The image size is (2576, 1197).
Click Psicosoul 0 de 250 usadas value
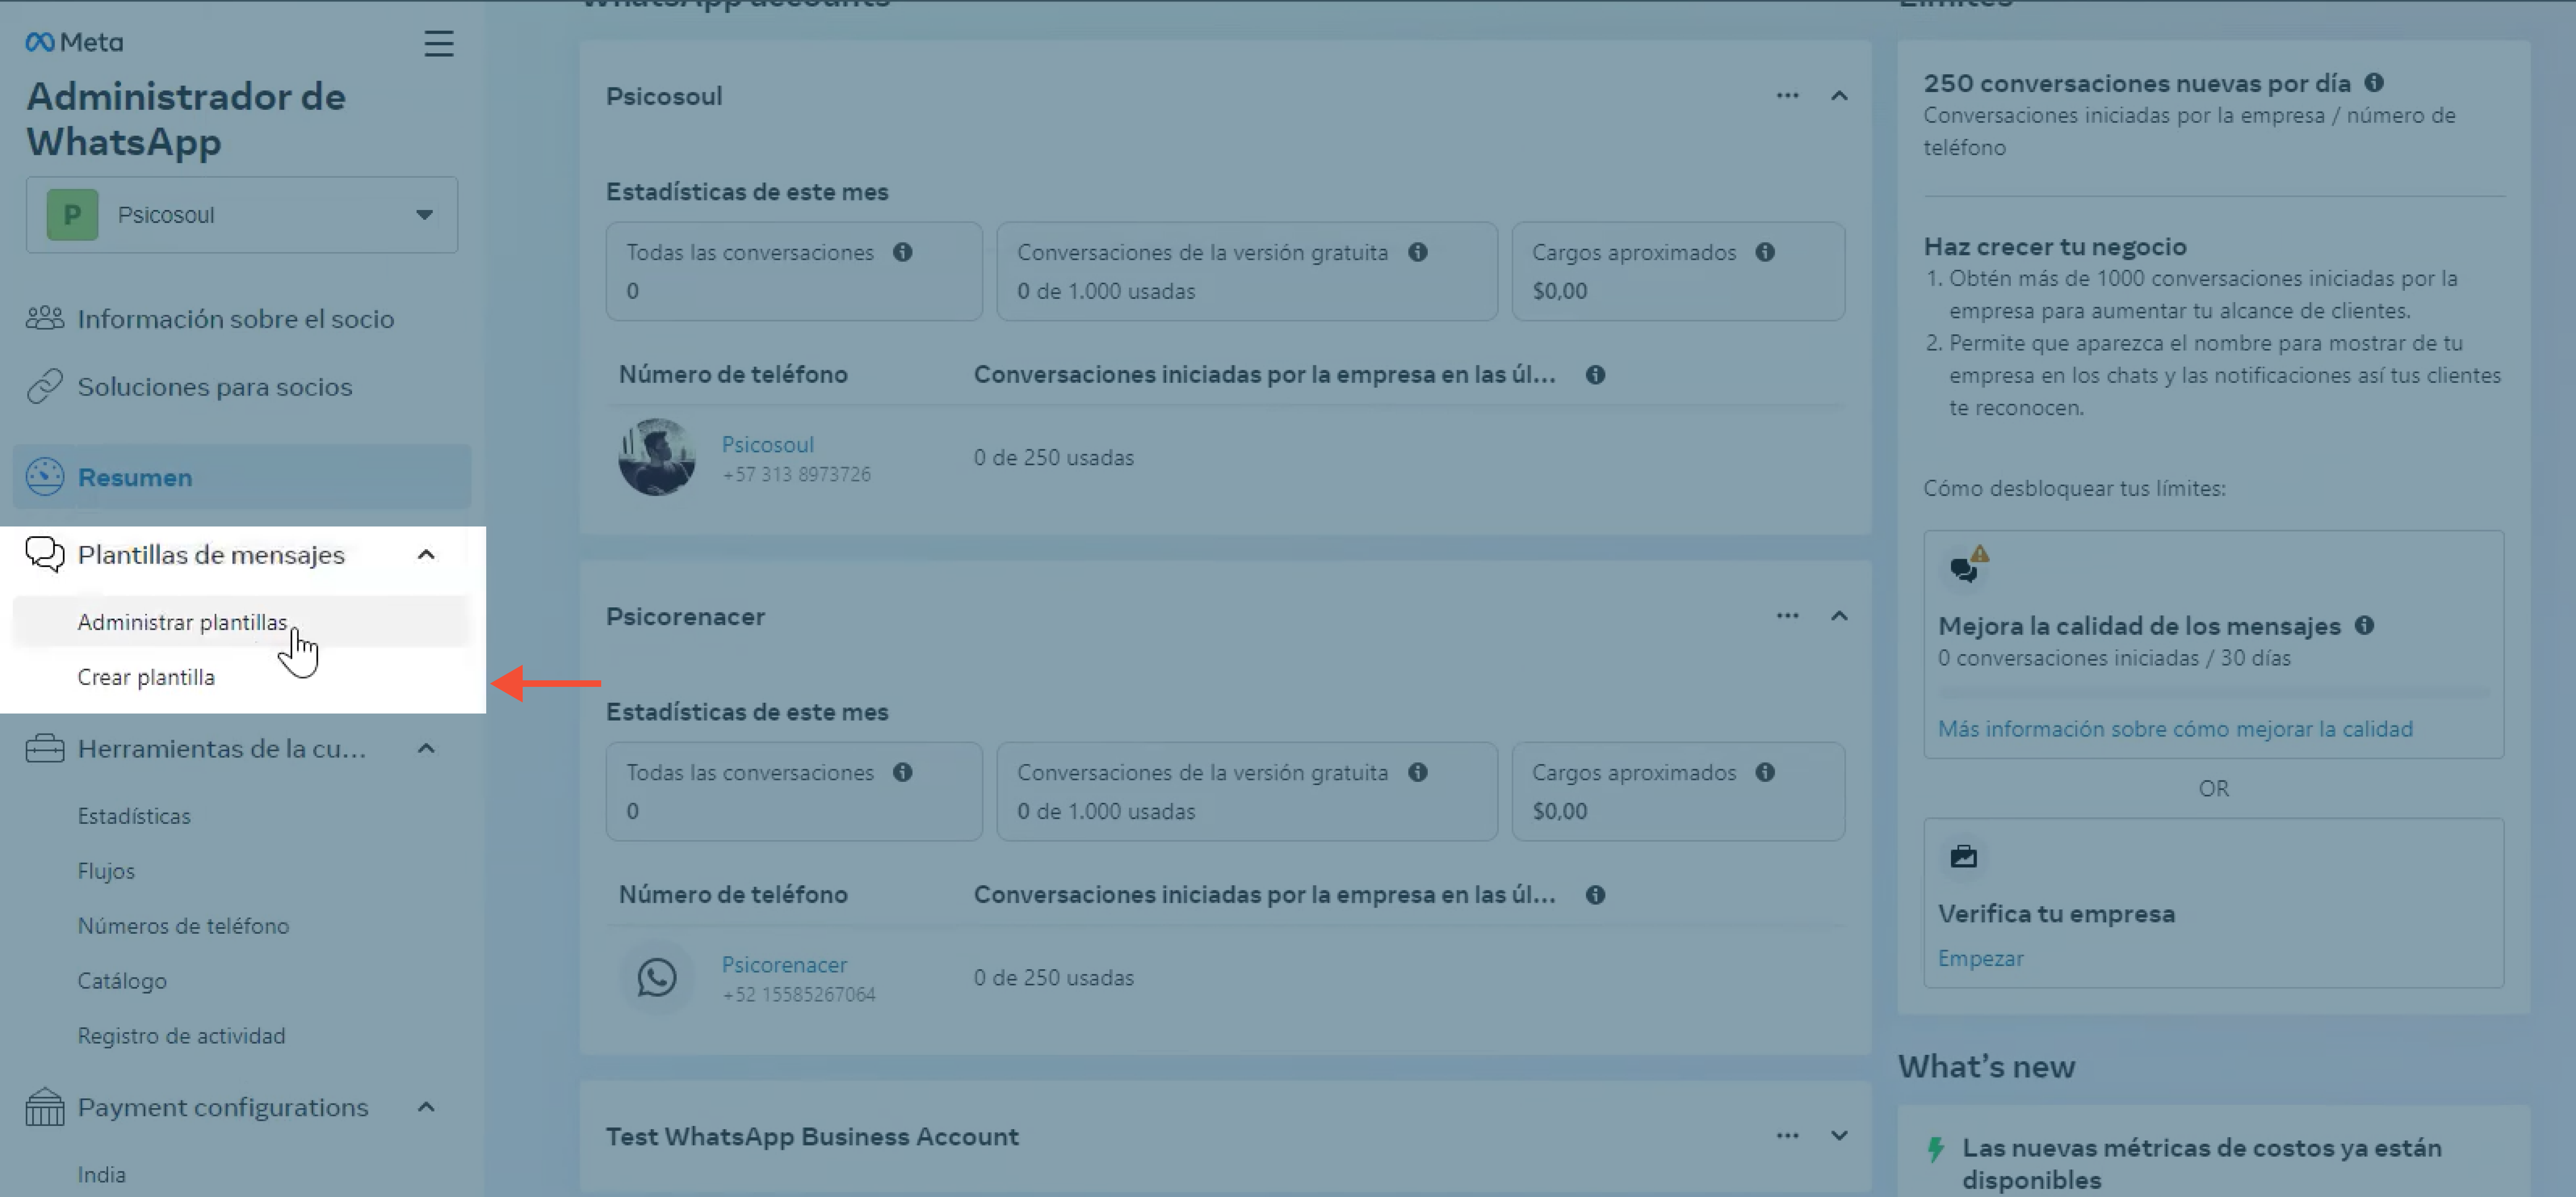coord(1054,458)
